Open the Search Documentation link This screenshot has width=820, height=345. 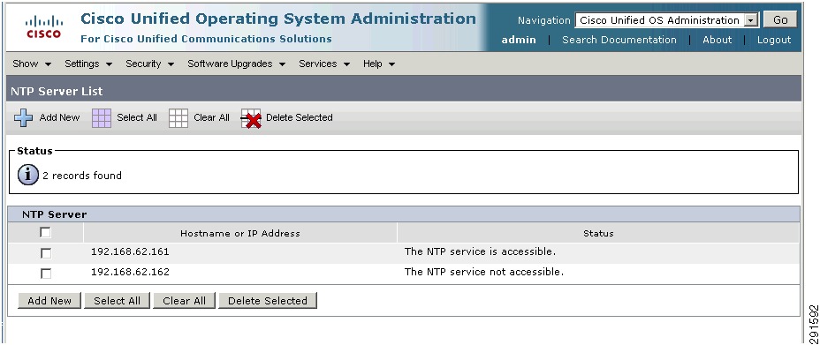(619, 40)
